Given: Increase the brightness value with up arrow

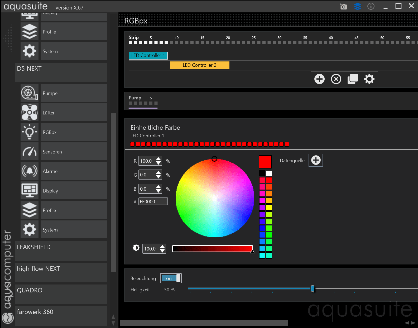Looking at the screenshot, I should click(x=162, y=247).
